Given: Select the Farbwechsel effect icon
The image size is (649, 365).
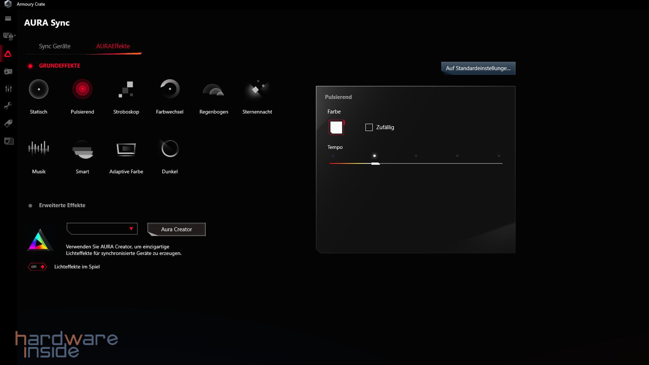Looking at the screenshot, I should click(170, 89).
